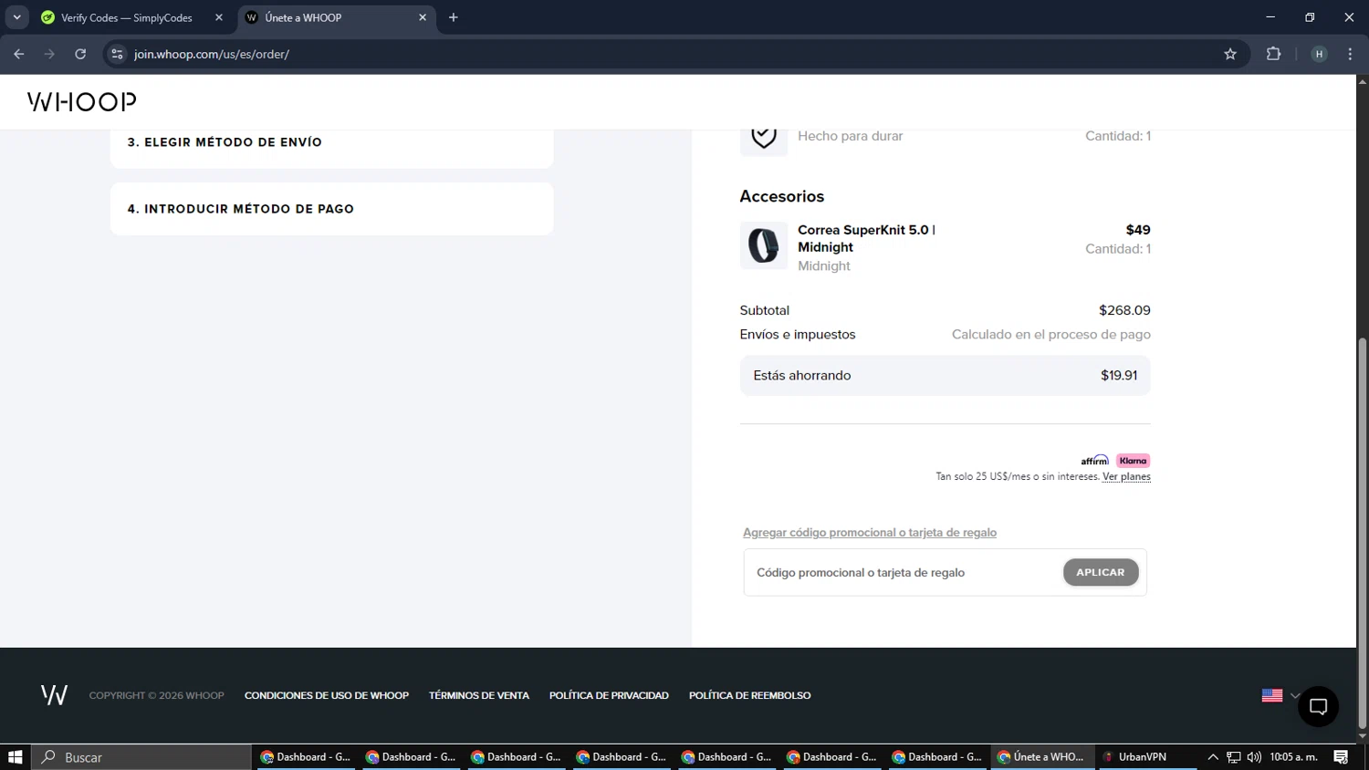The width and height of the screenshot is (1369, 770).
Task: Show hidden system tray icons
Action: (1213, 757)
